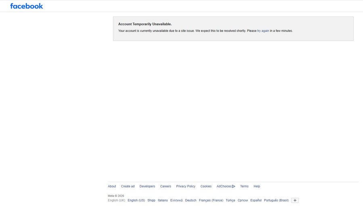The width and height of the screenshot is (363, 220).
Task: Switch language to Français (France)
Action: coord(211,200)
